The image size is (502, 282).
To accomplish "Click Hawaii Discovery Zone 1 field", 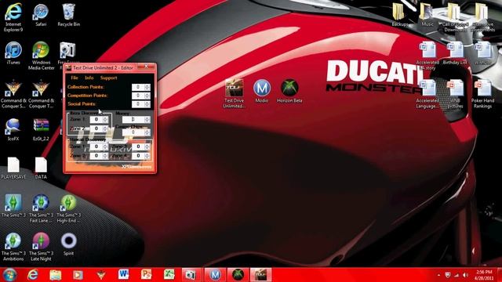I will point(96,146).
